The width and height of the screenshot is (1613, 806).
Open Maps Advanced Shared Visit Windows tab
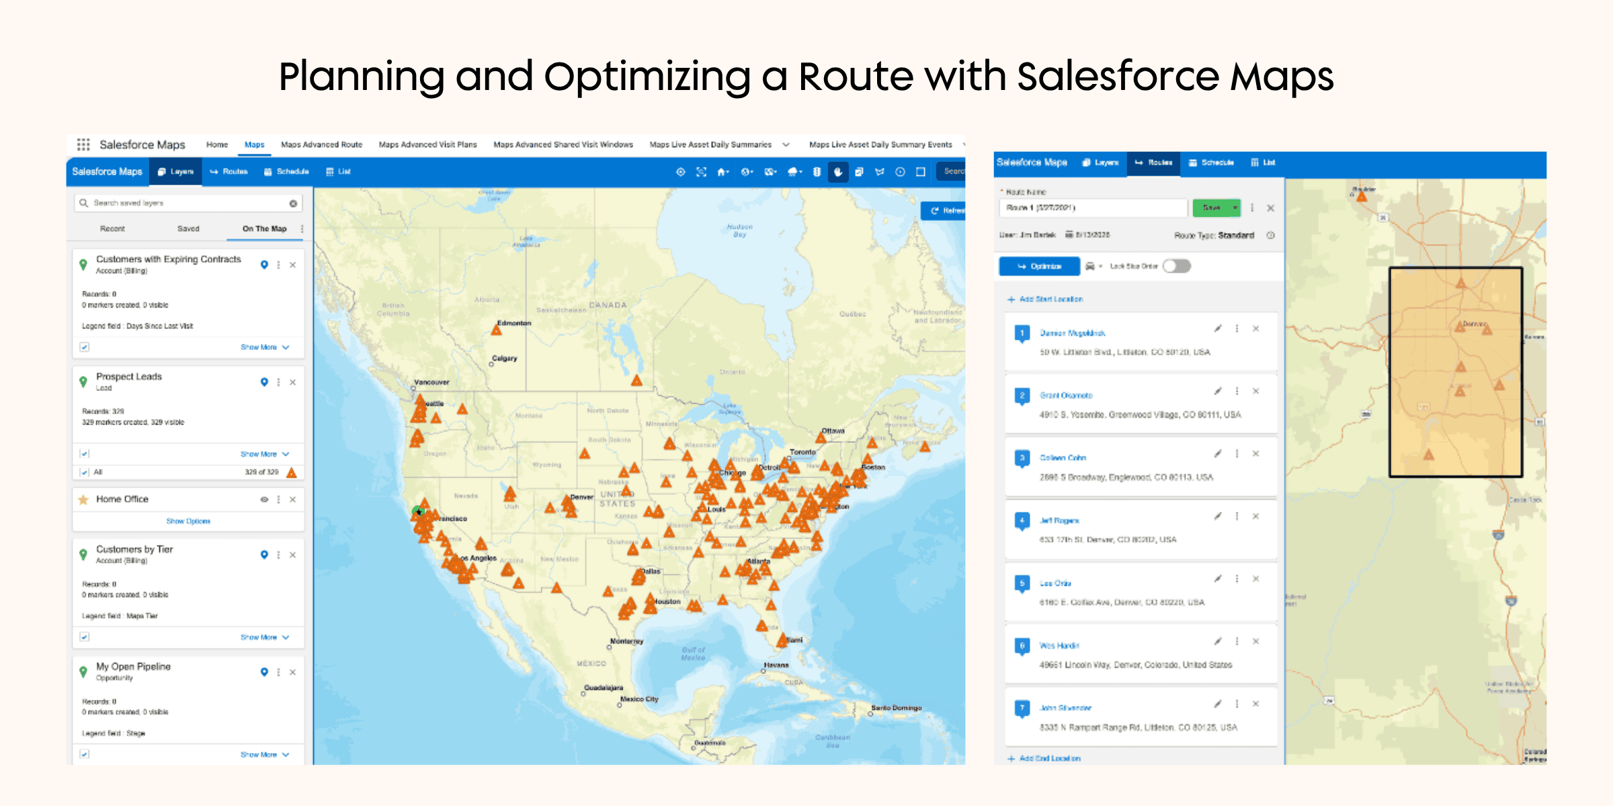(x=563, y=144)
